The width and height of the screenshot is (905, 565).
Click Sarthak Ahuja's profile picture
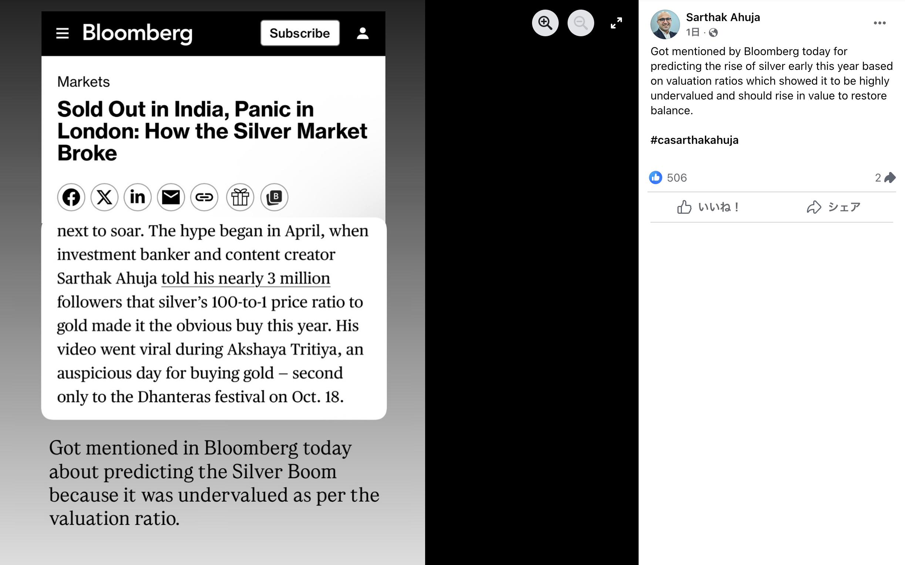coord(665,24)
